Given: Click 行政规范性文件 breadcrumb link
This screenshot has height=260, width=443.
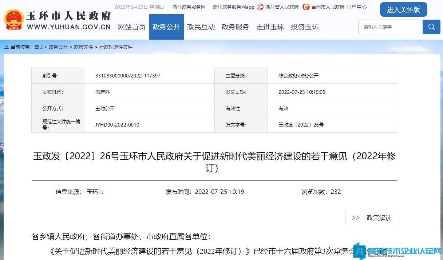Looking at the screenshot, I should tap(116, 47).
